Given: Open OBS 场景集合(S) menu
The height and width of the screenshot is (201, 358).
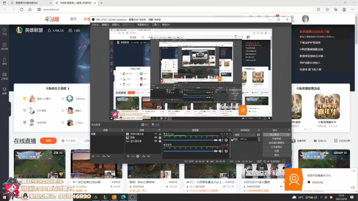Looking at the screenshot, I should pos(143,25).
